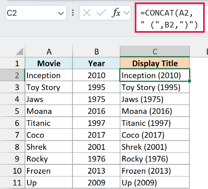Click the Movie header cell
This screenshot has width=208, height=189.
(49, 63)
